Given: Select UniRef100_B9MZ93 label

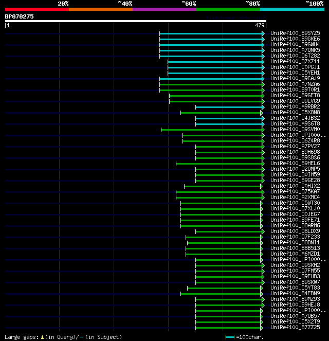Looking at the screenshot, I should pos(295,299).
